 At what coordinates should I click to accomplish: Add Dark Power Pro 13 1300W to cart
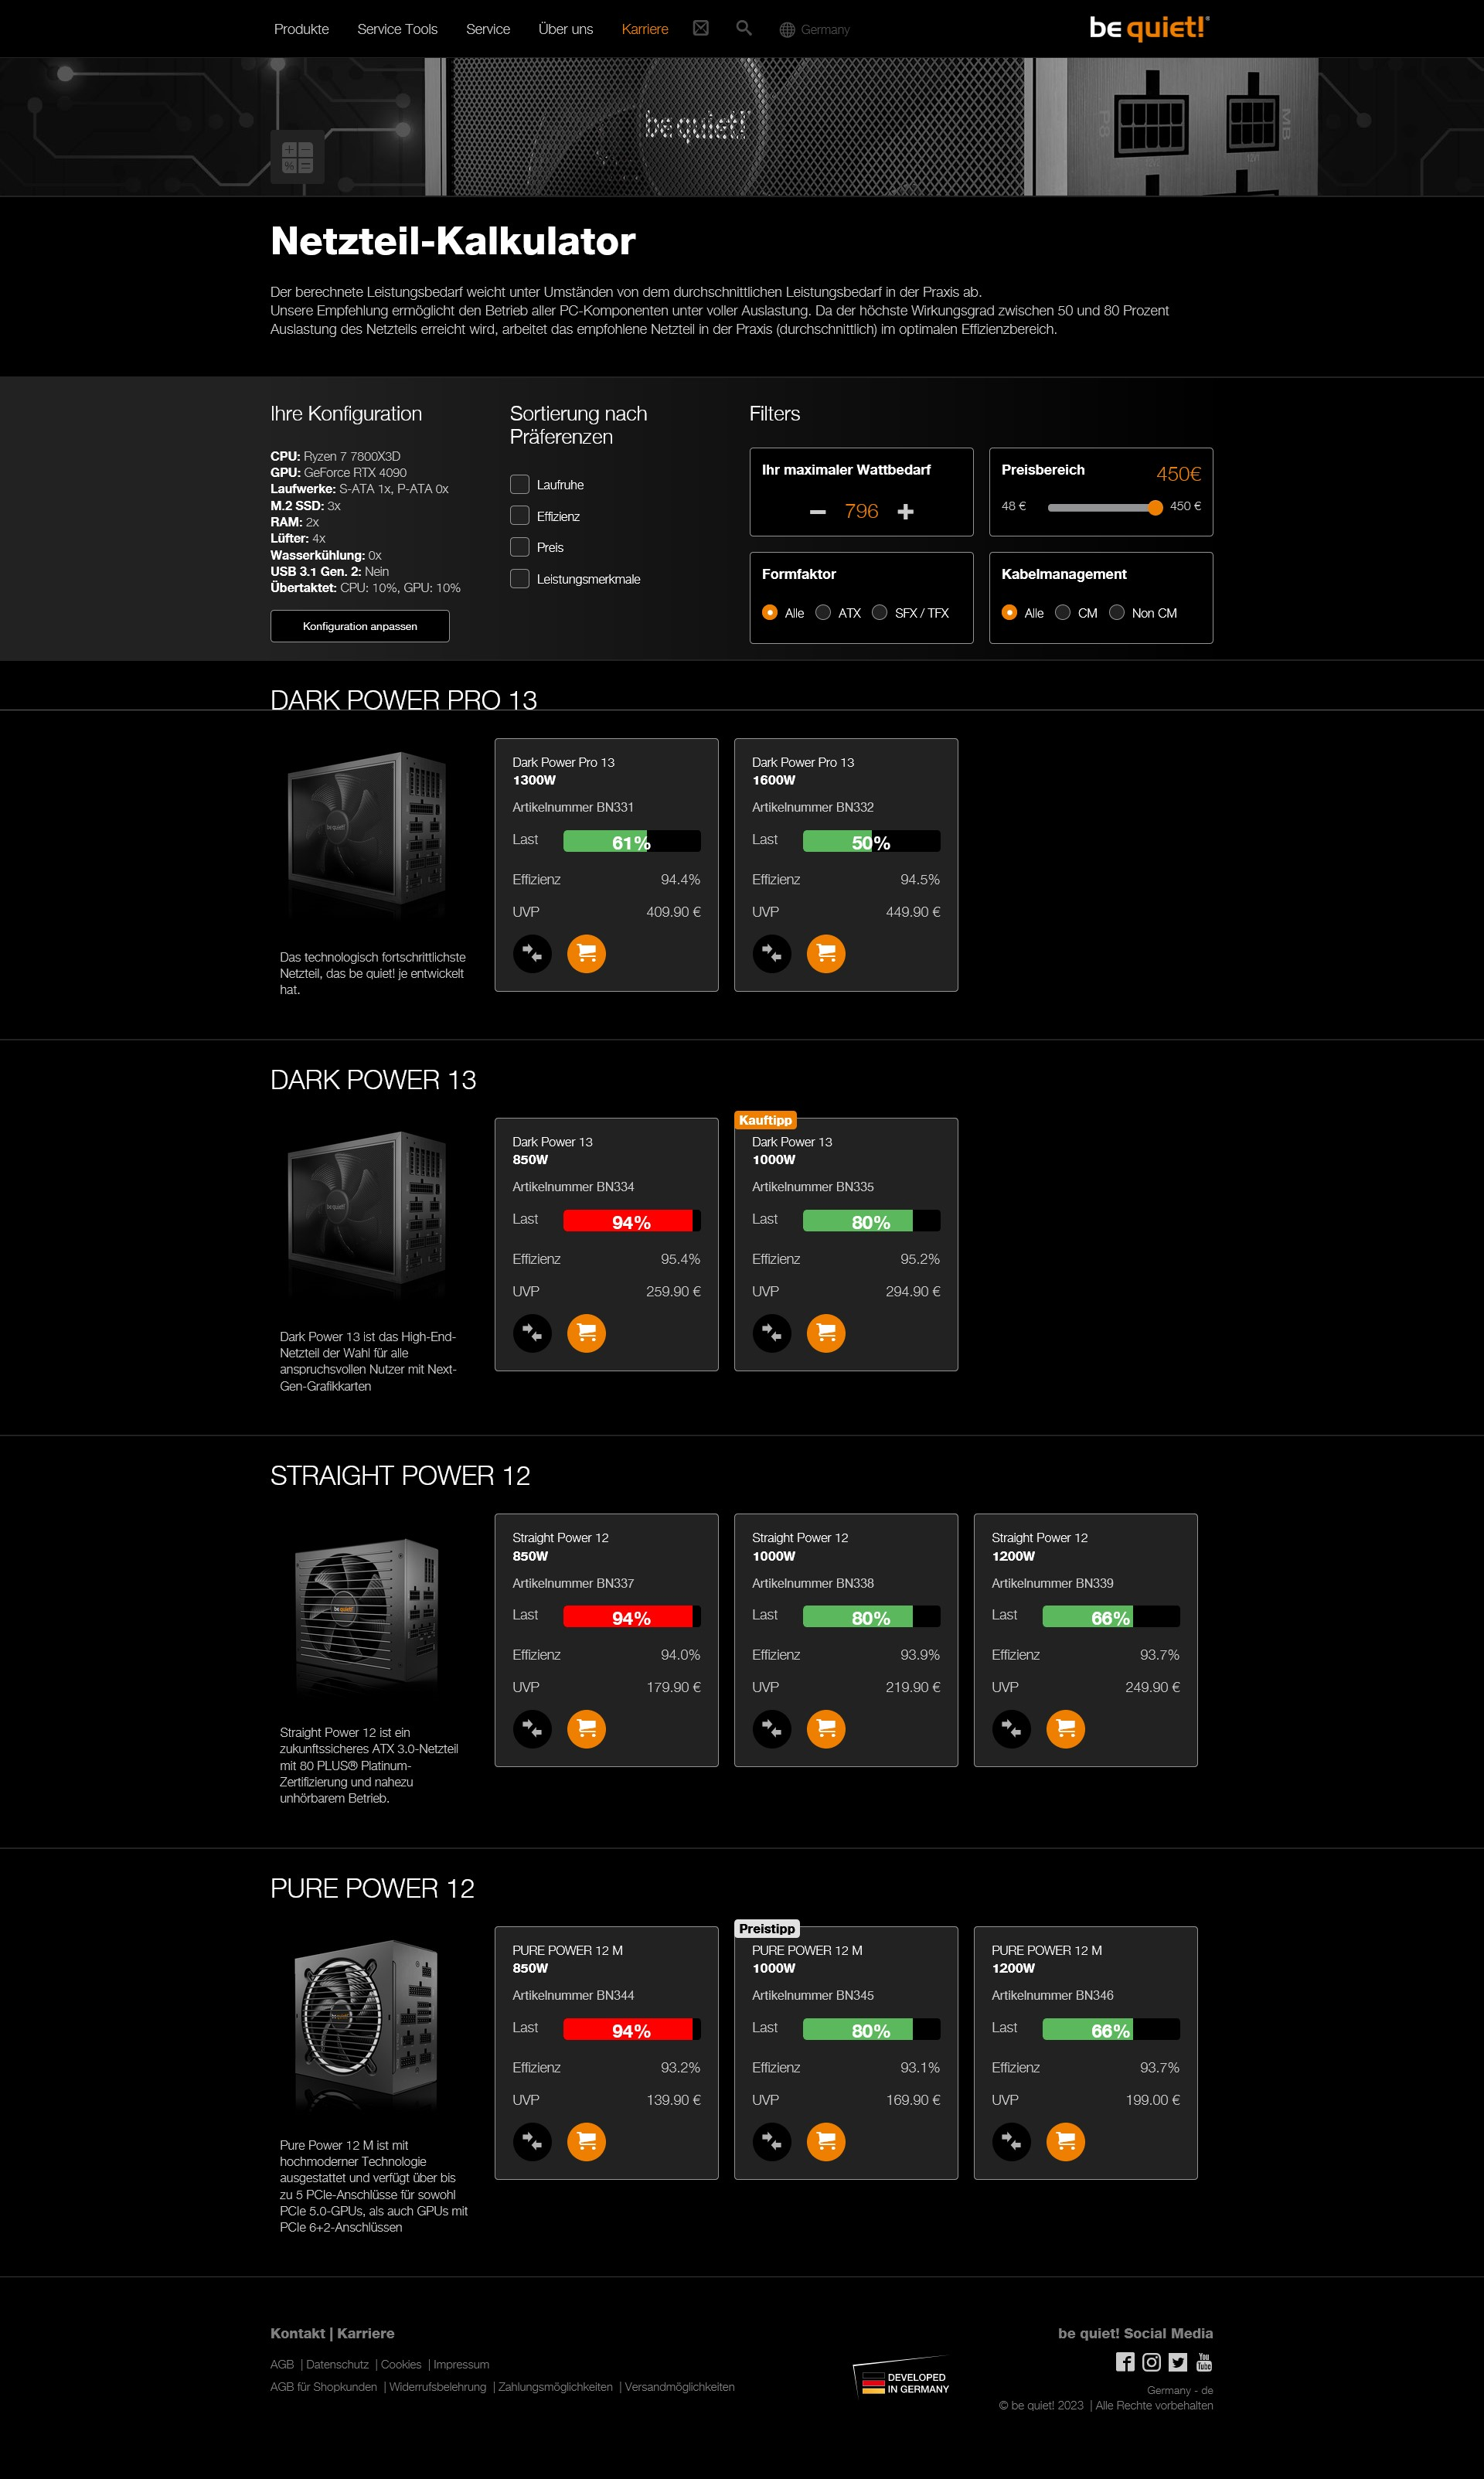coord(586,953)
